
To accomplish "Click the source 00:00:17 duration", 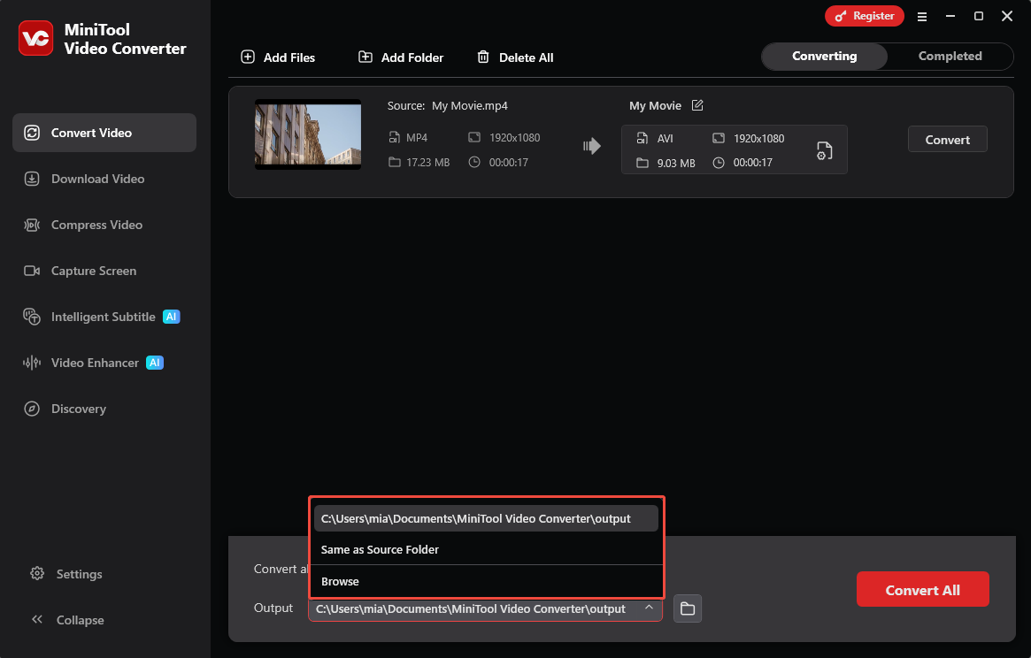I will 508,163.
